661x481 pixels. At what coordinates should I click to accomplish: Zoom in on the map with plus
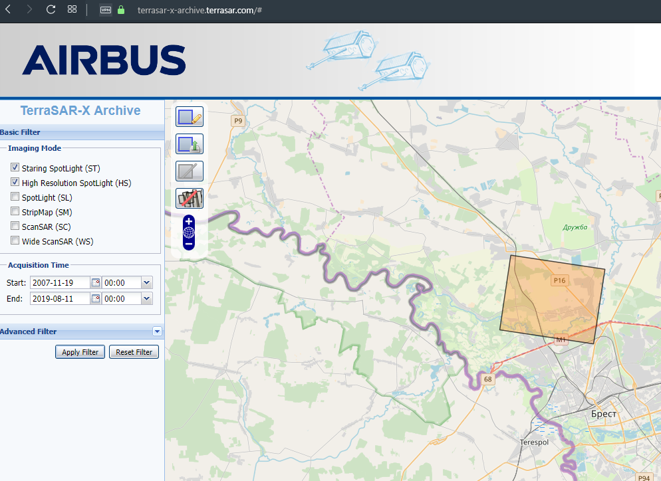click(x=189, y=221)
